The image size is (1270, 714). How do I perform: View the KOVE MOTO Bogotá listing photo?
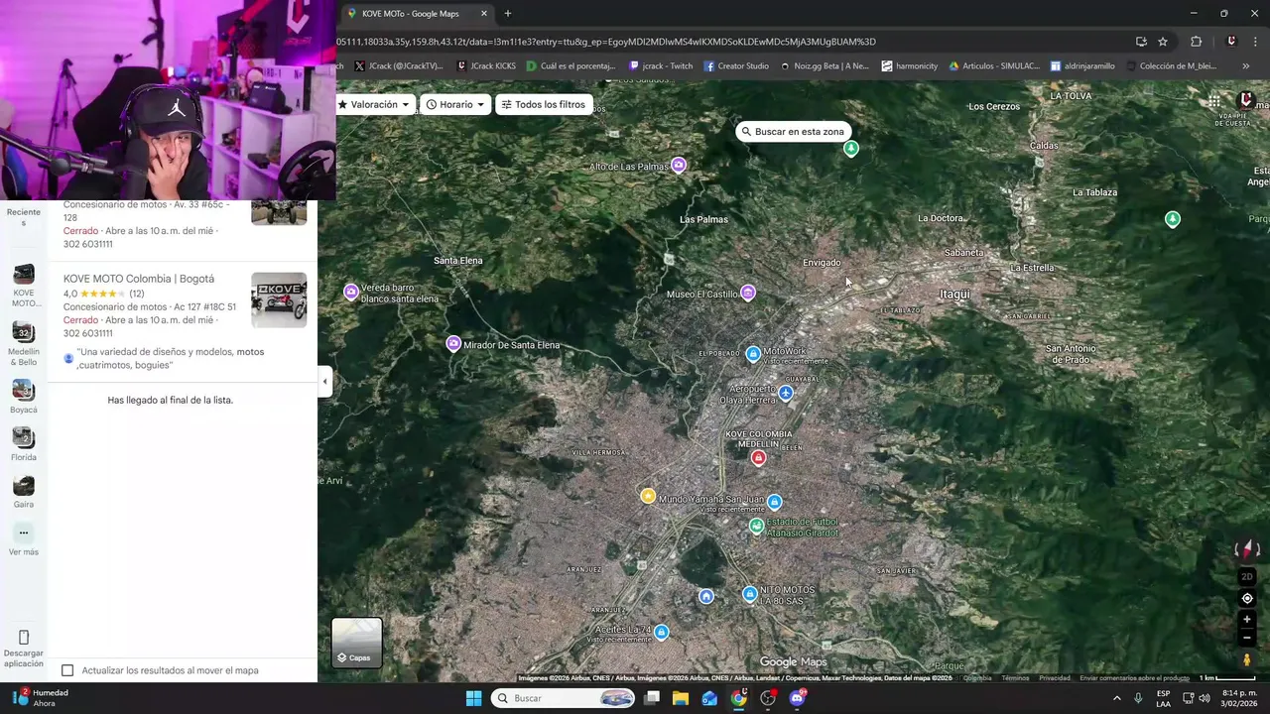(x=279, y=299)
